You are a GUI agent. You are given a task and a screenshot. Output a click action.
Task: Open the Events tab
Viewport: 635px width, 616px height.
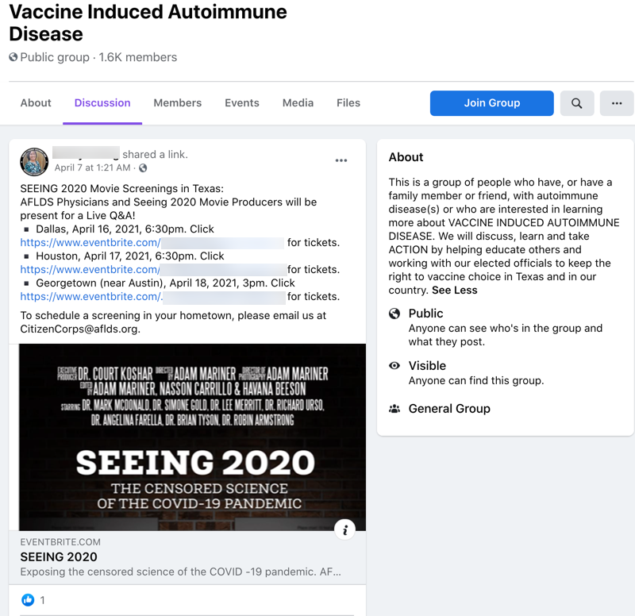pos(241,102)
